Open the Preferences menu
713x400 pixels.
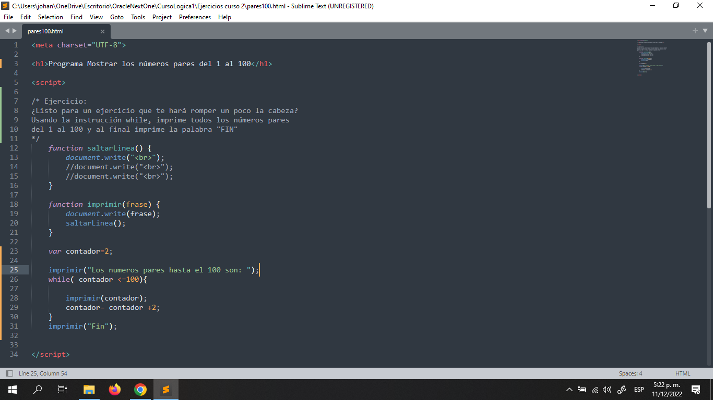click(x=195, y=17)
